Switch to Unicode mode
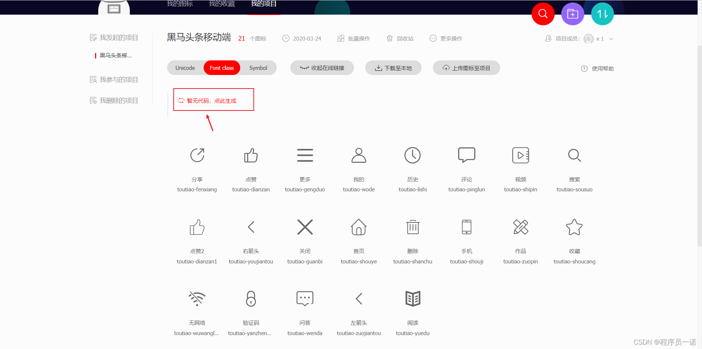Viewport: 702px width, 349px height. pyautogui.click(x=185, y=68)
